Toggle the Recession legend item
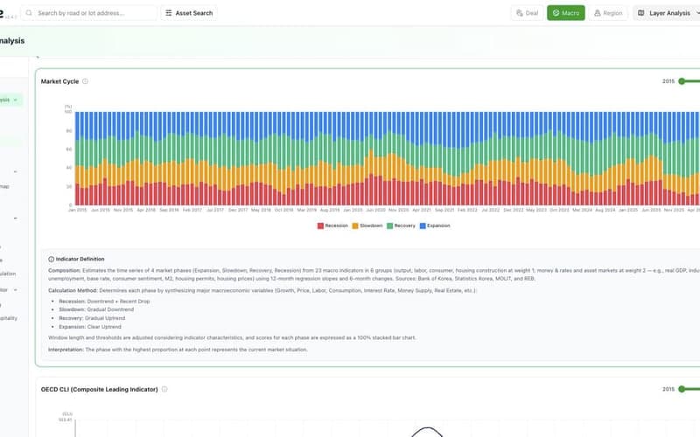Screen dimensions: 700x437 click(332, 225)
